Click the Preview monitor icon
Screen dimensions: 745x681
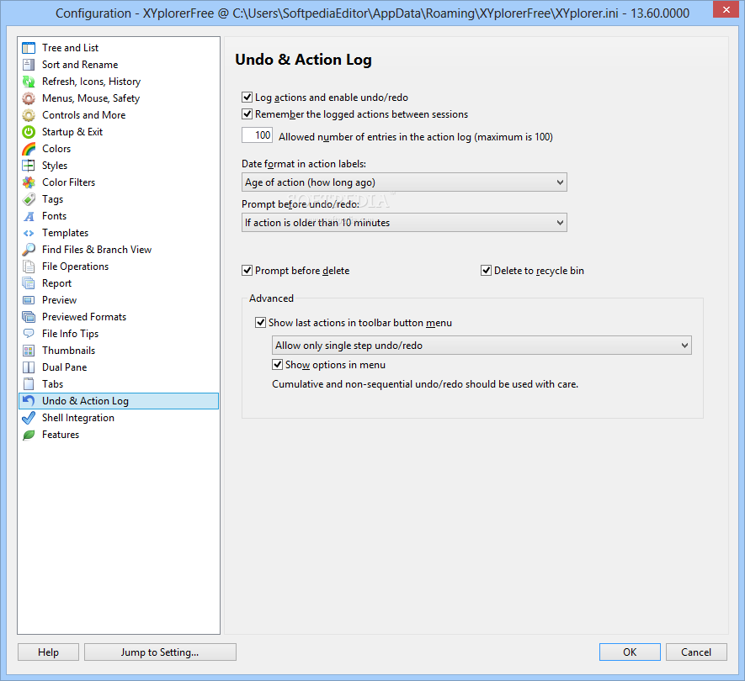(29, 300)
